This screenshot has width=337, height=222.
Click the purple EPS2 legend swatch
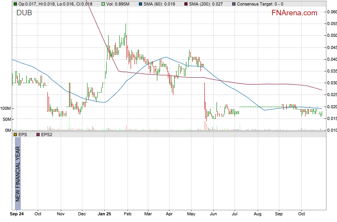(38, 135)
